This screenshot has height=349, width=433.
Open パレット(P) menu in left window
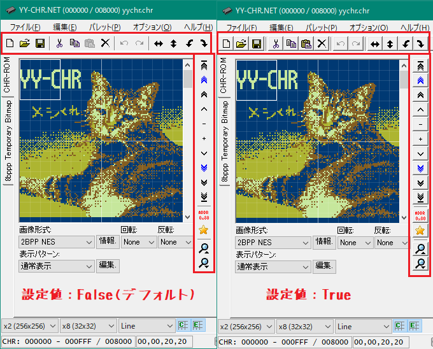[104, 27]
